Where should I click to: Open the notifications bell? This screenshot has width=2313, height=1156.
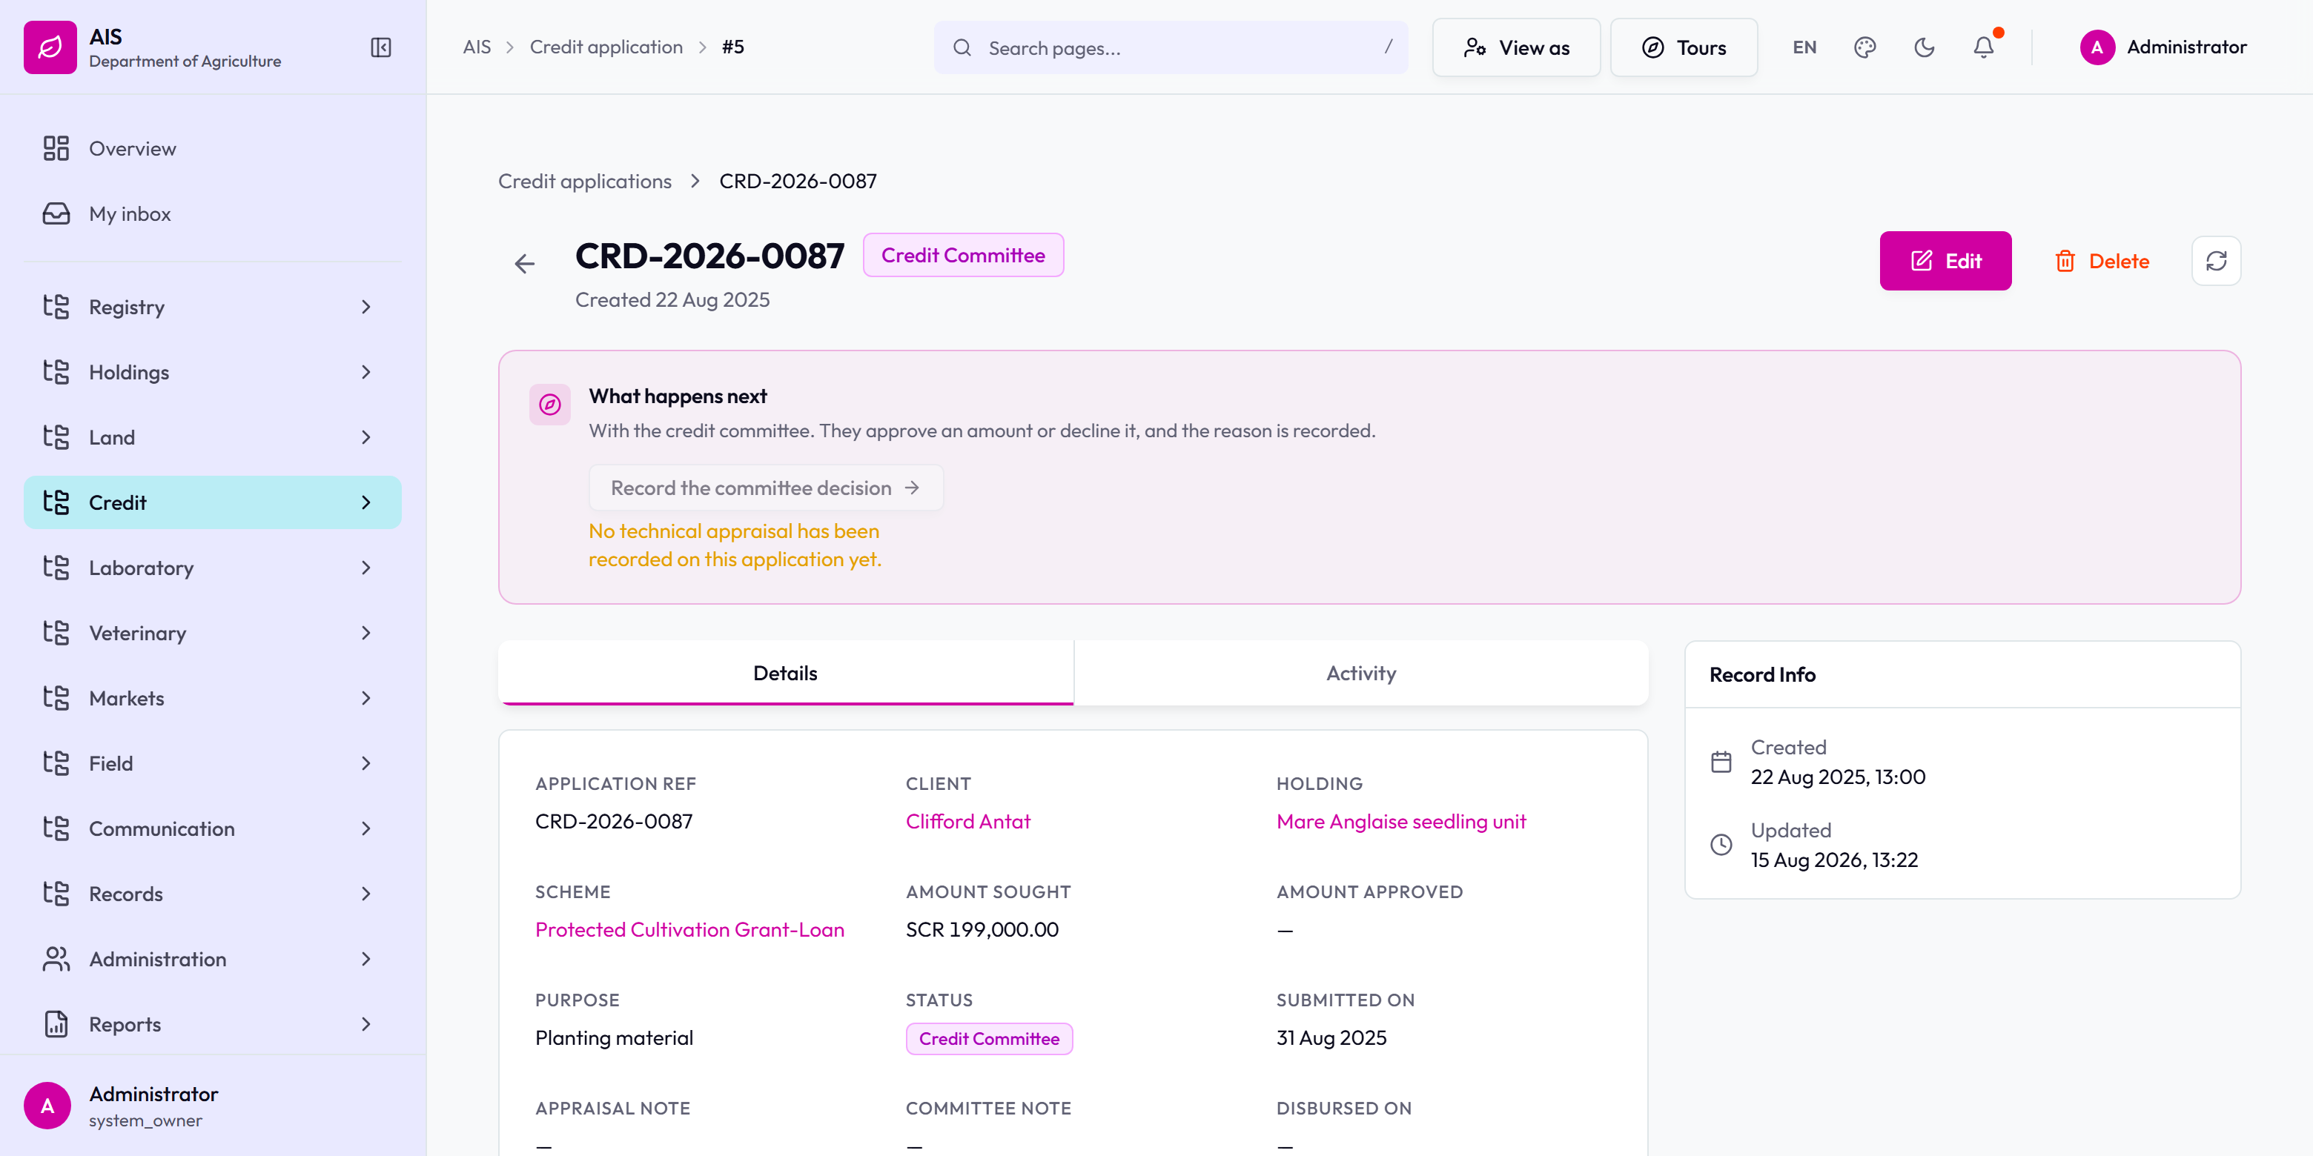click(1983, 47)
